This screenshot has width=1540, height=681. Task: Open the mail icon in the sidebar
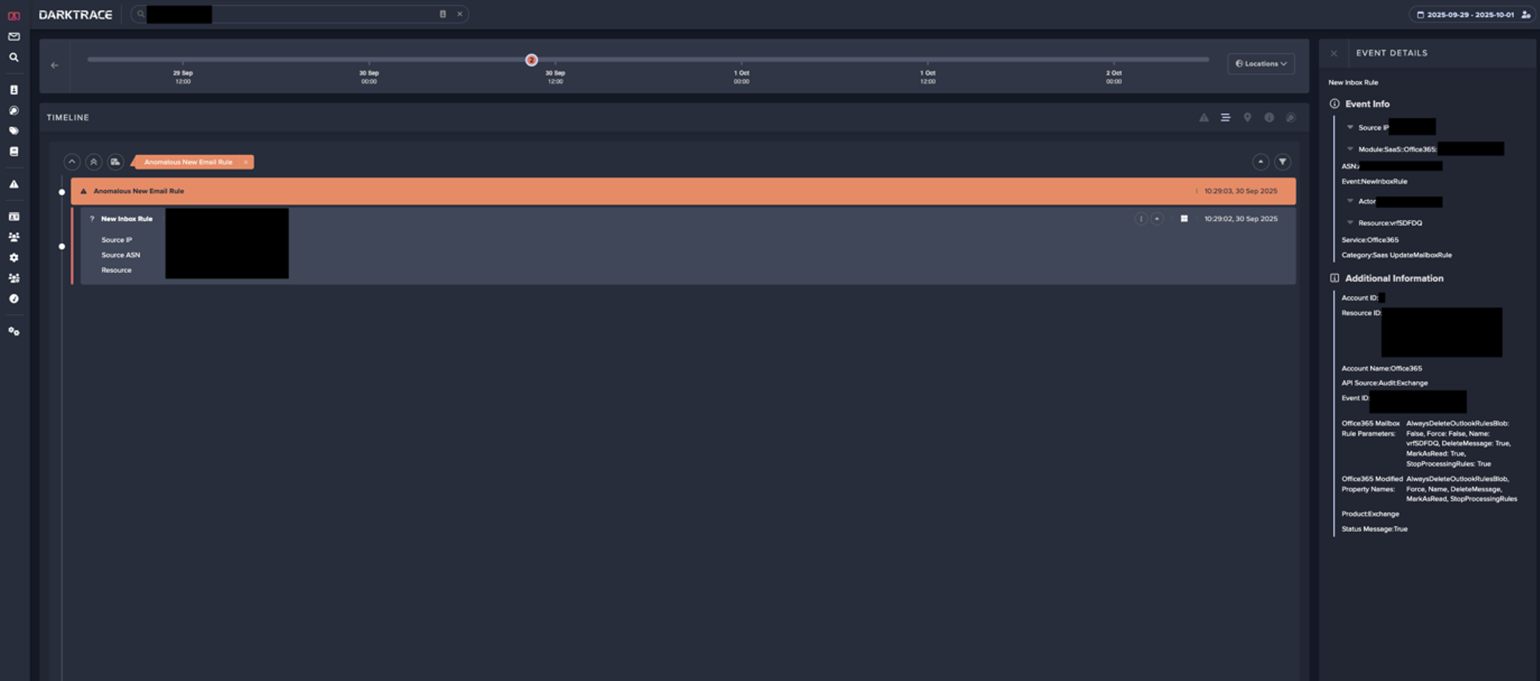tap(13, 36)
